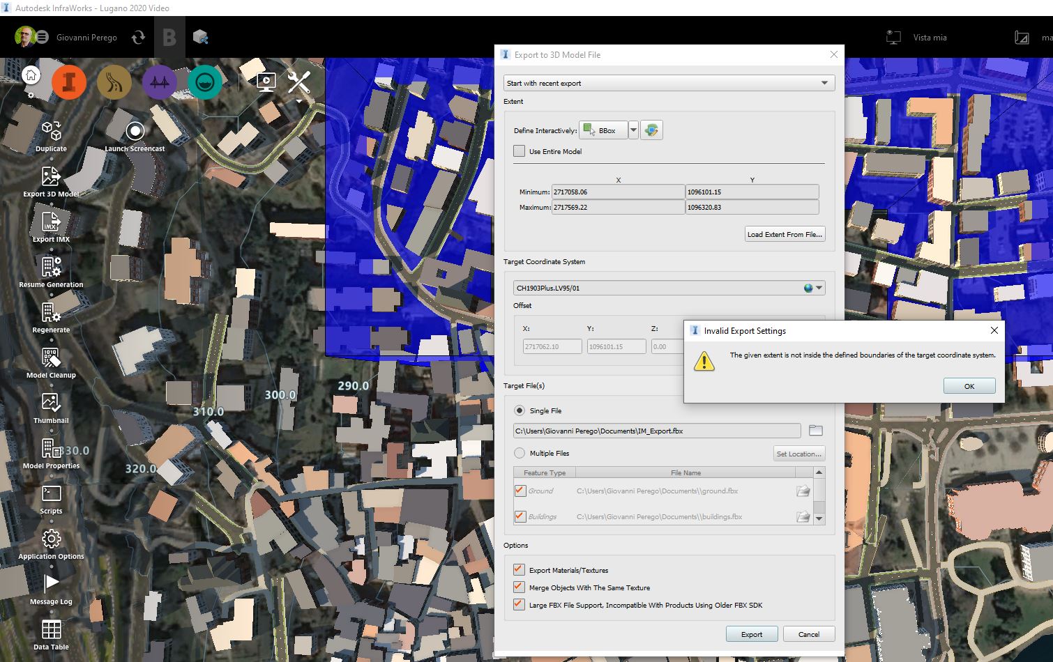Viewport: 1053px width, 662px height.
Task: Open the roads design tool
Action: coord(114,82)
